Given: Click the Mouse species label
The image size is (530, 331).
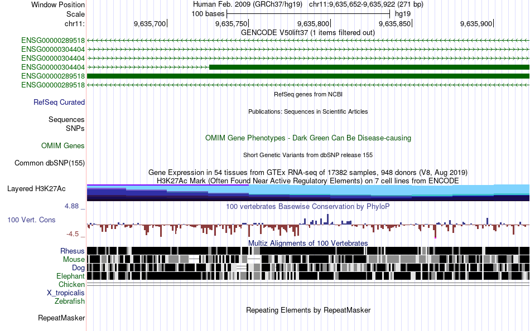Looking at the screenshot, I should coord(74,260).
